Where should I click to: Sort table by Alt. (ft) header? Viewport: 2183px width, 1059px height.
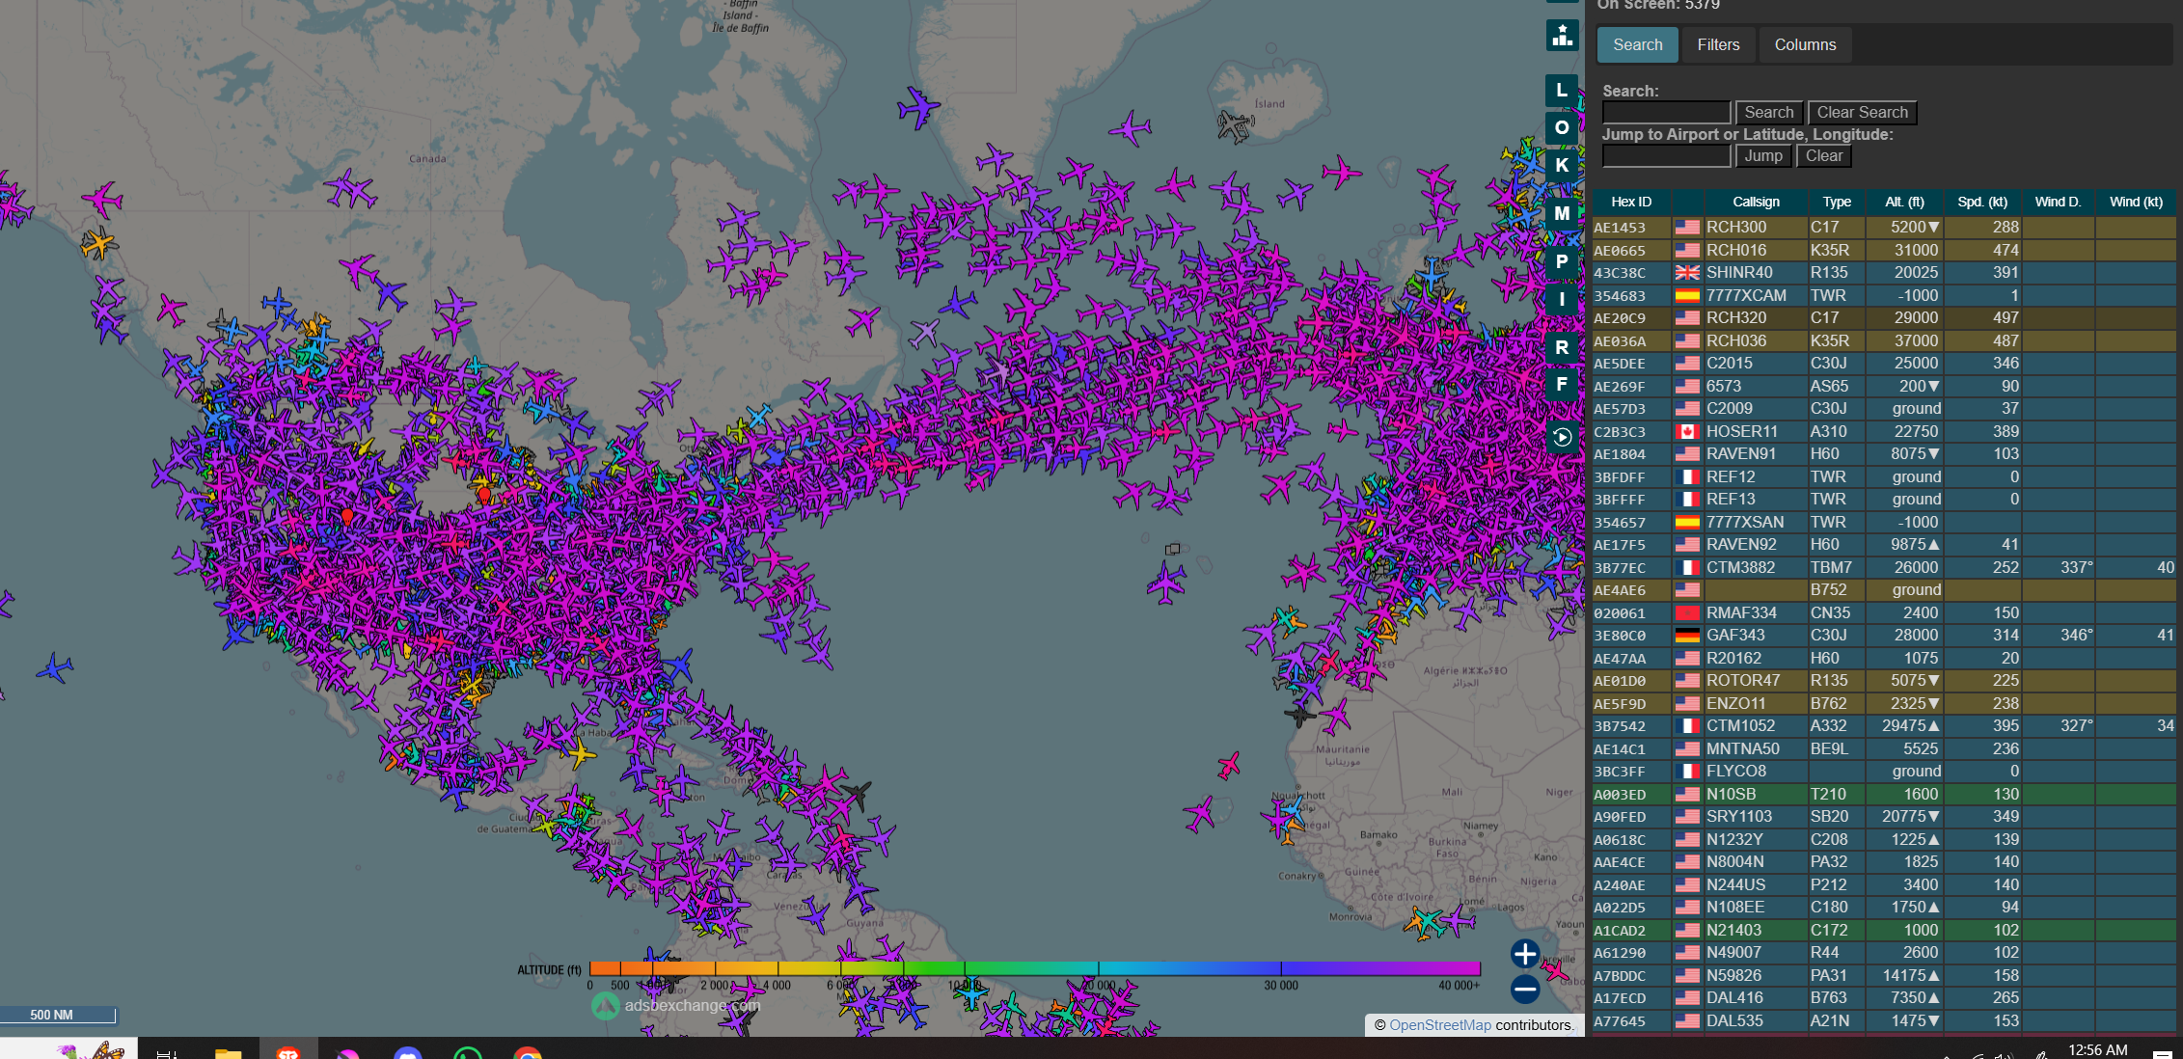(x=1904, y=202)
